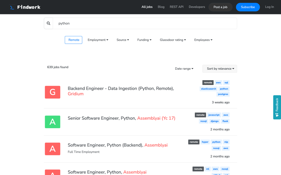Open the Glassdoor rating dropdown

[x=173, y=40]
